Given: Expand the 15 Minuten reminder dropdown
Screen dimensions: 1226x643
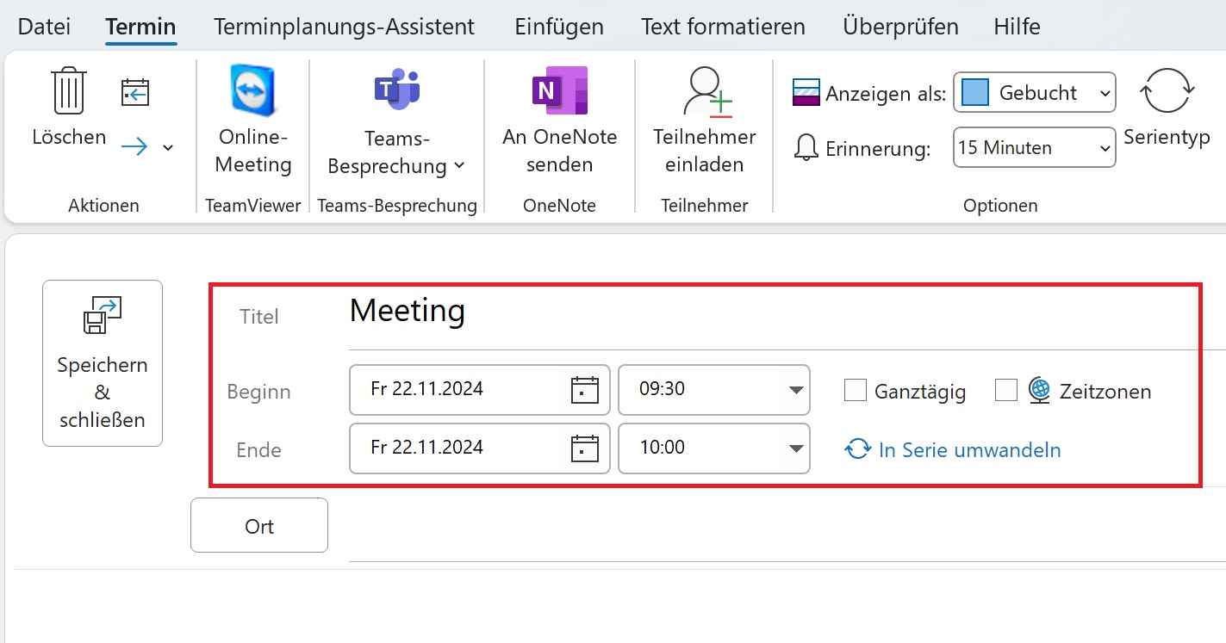Looking at the screenshot, I should [x=1105, y=147].
